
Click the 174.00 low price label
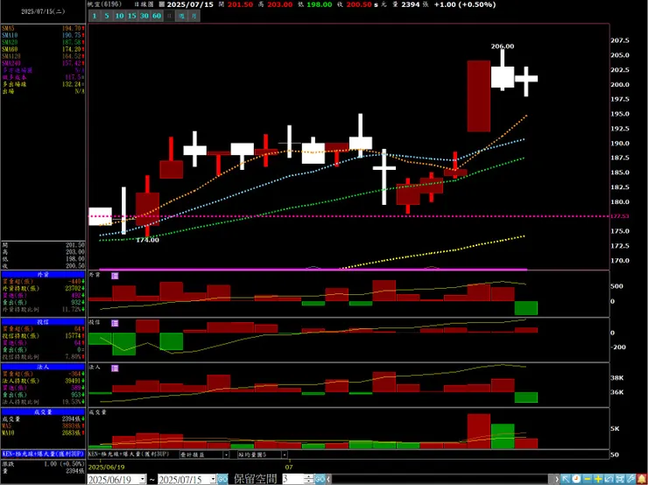coord(147,240)
